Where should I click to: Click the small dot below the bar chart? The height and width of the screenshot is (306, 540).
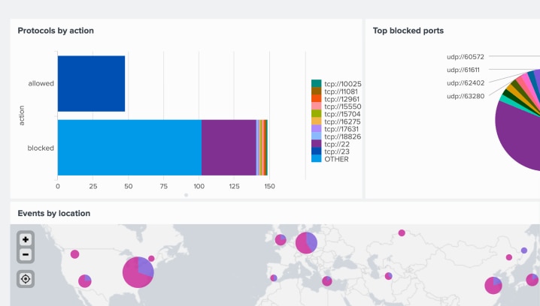(x=186, y=195)
